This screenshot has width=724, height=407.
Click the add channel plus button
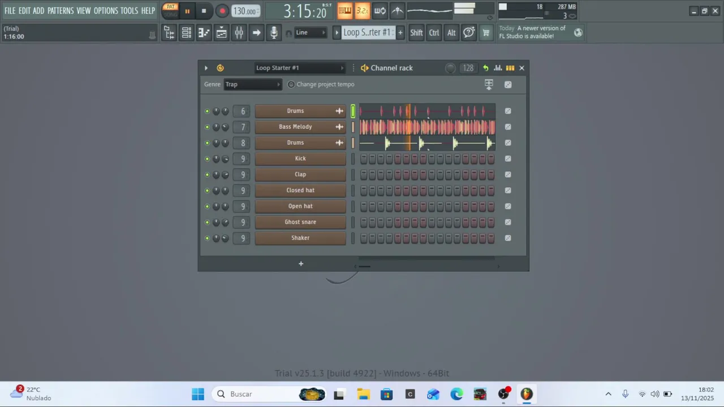click(x=301, y=263)
